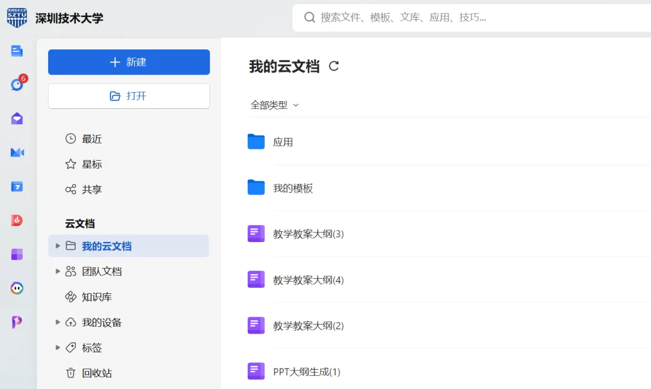Click the search files input field

[x=470, y=17]
